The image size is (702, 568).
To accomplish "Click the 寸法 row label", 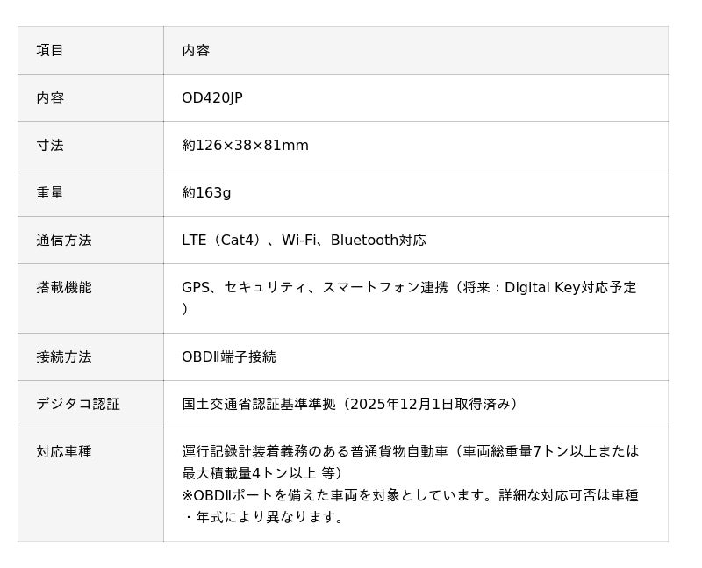I will click(x=50, y=146).
